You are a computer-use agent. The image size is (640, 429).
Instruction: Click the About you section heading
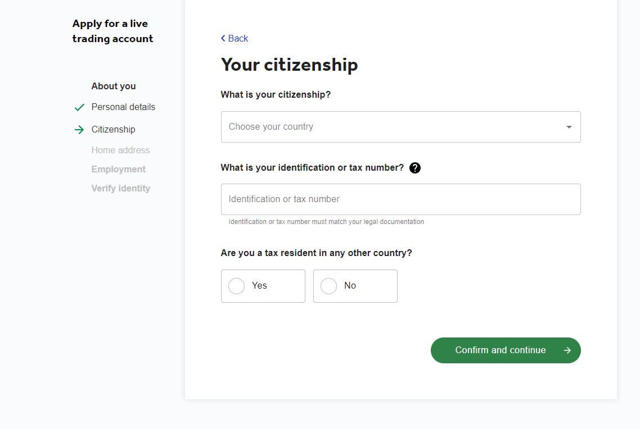pos(114,86)
